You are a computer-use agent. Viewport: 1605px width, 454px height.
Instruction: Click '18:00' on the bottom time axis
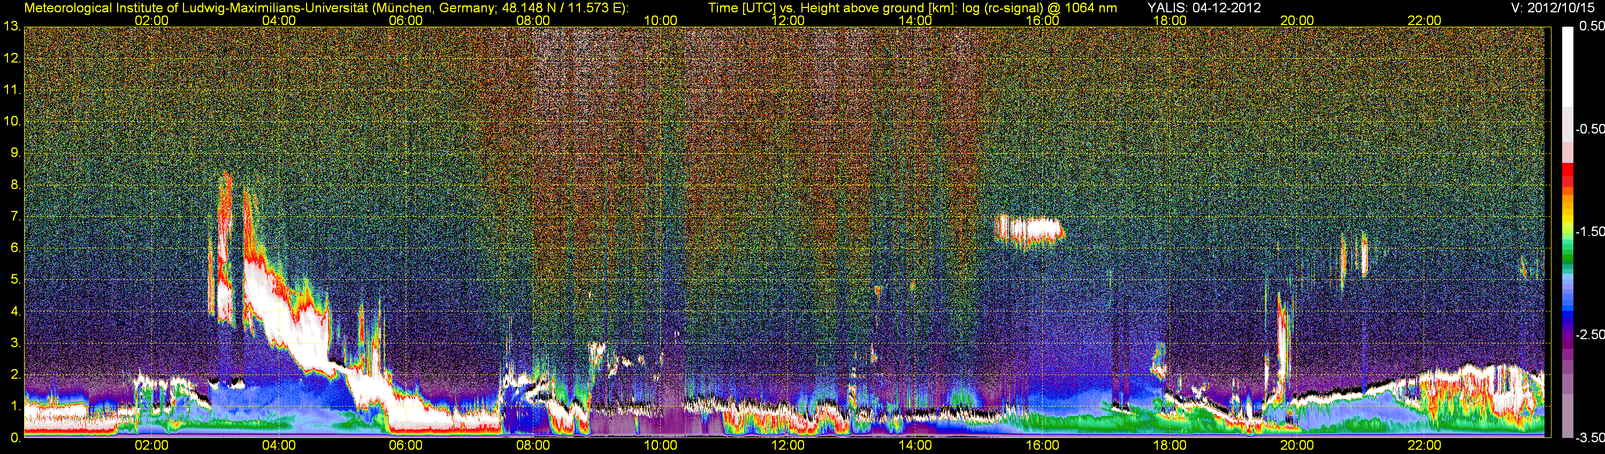click(1170, 445)
